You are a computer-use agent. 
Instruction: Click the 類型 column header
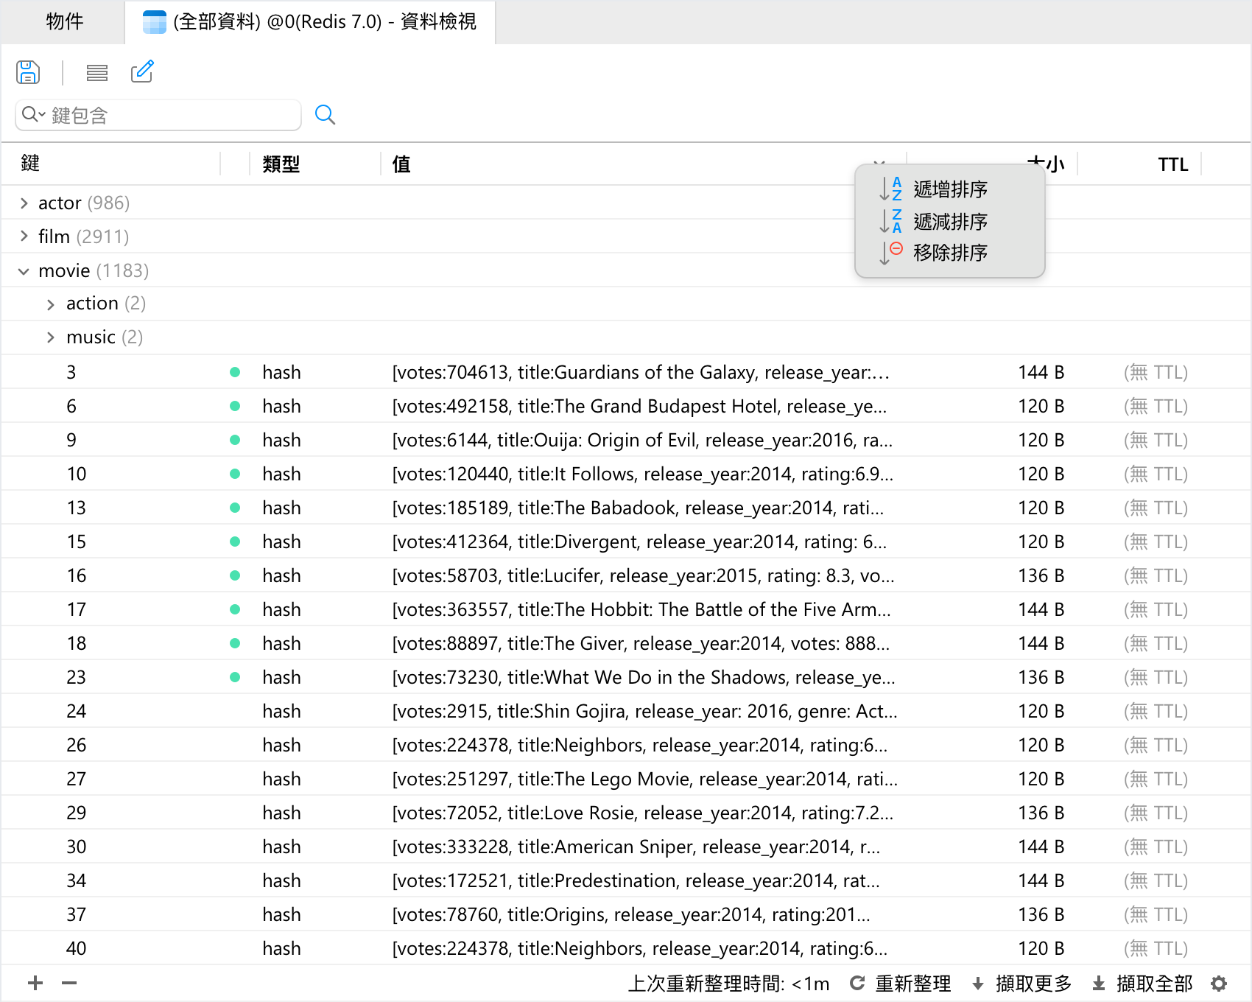pyautogui.click(x=281, y=164)
